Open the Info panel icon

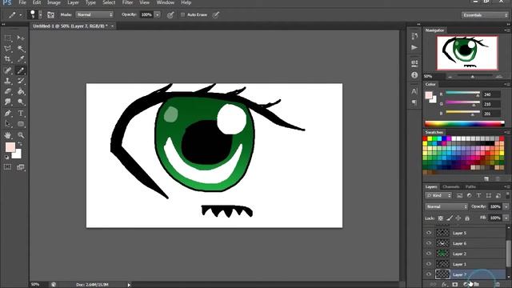pyautogui.click(x=414, y=75)
